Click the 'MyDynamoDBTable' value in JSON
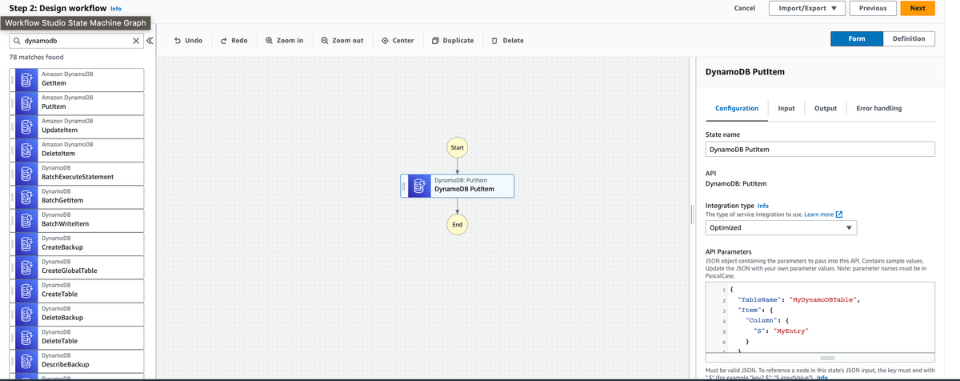Viewport: 960px width, 381px height. pyautogui.click(x=823, y=299)
